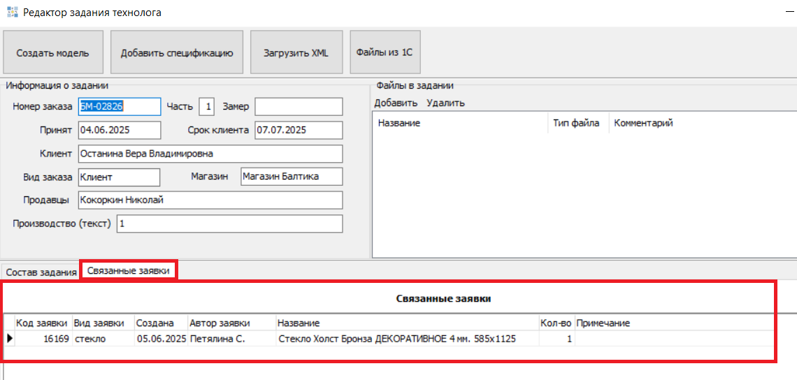Open the "Связанные заявки" tab
Image resolution: width=797 pixels, height=380 pixels.
[129, 270]
